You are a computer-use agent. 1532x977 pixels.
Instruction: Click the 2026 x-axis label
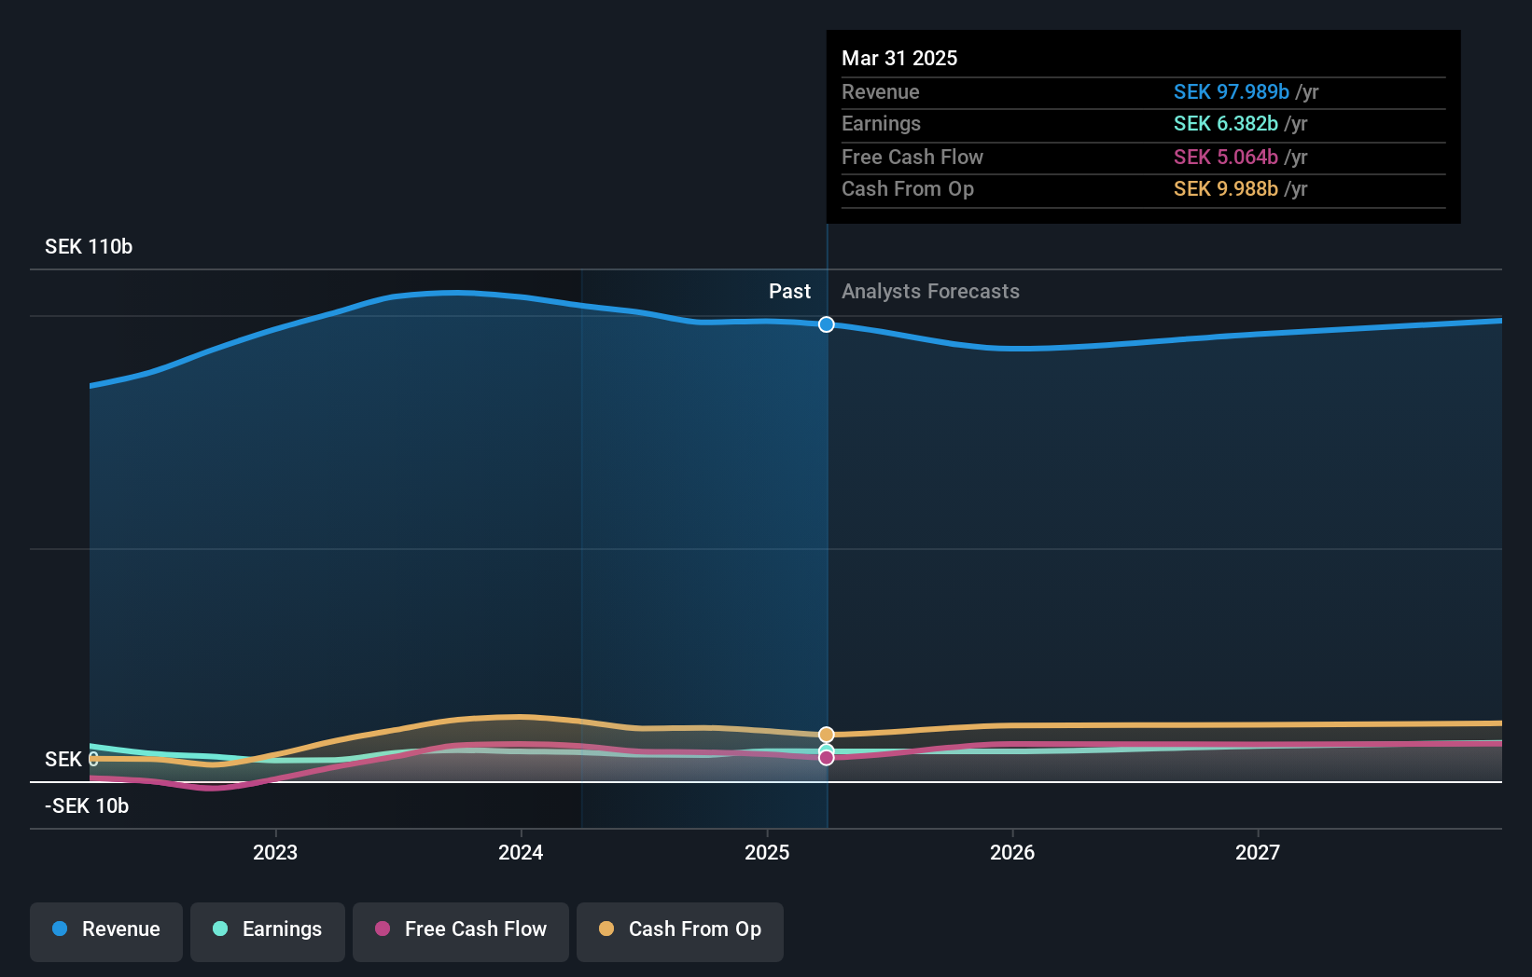pos(1012,852)
